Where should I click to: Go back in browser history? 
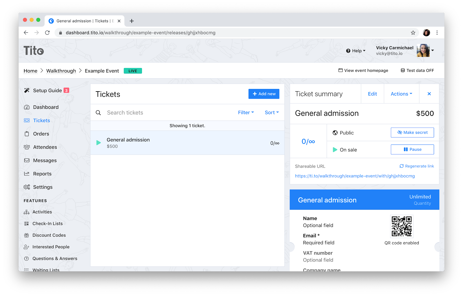(x=26, y=33)
